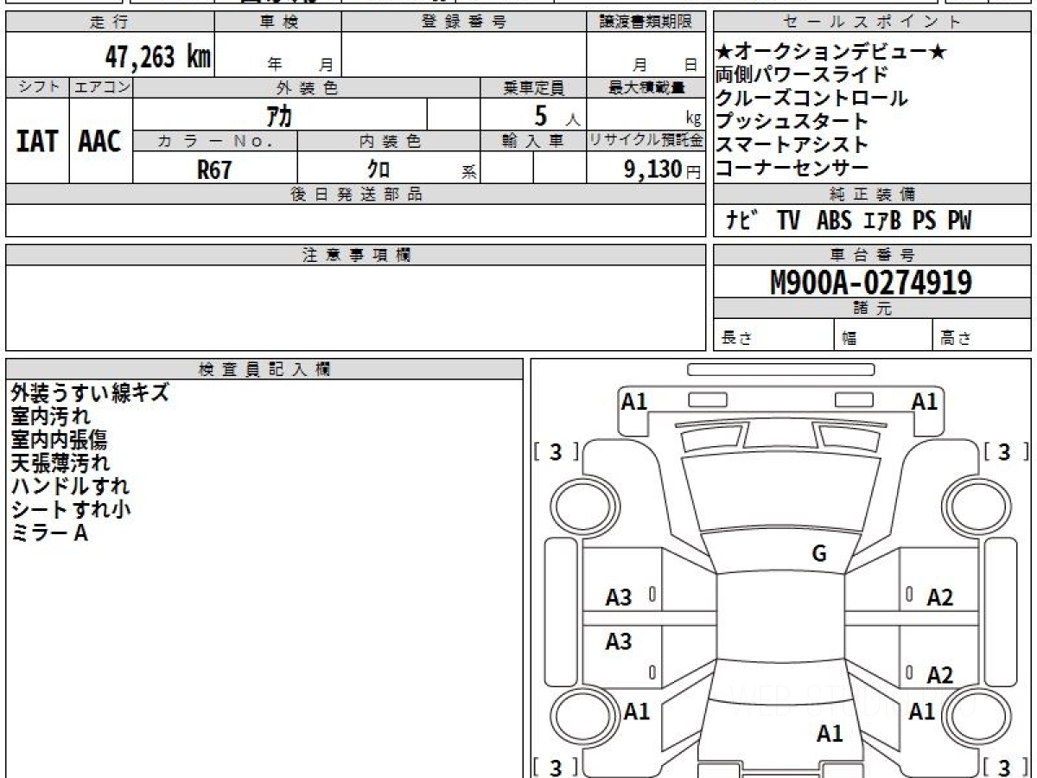
Task: Select the note 室内汚れ
Action: coord(50,417)
